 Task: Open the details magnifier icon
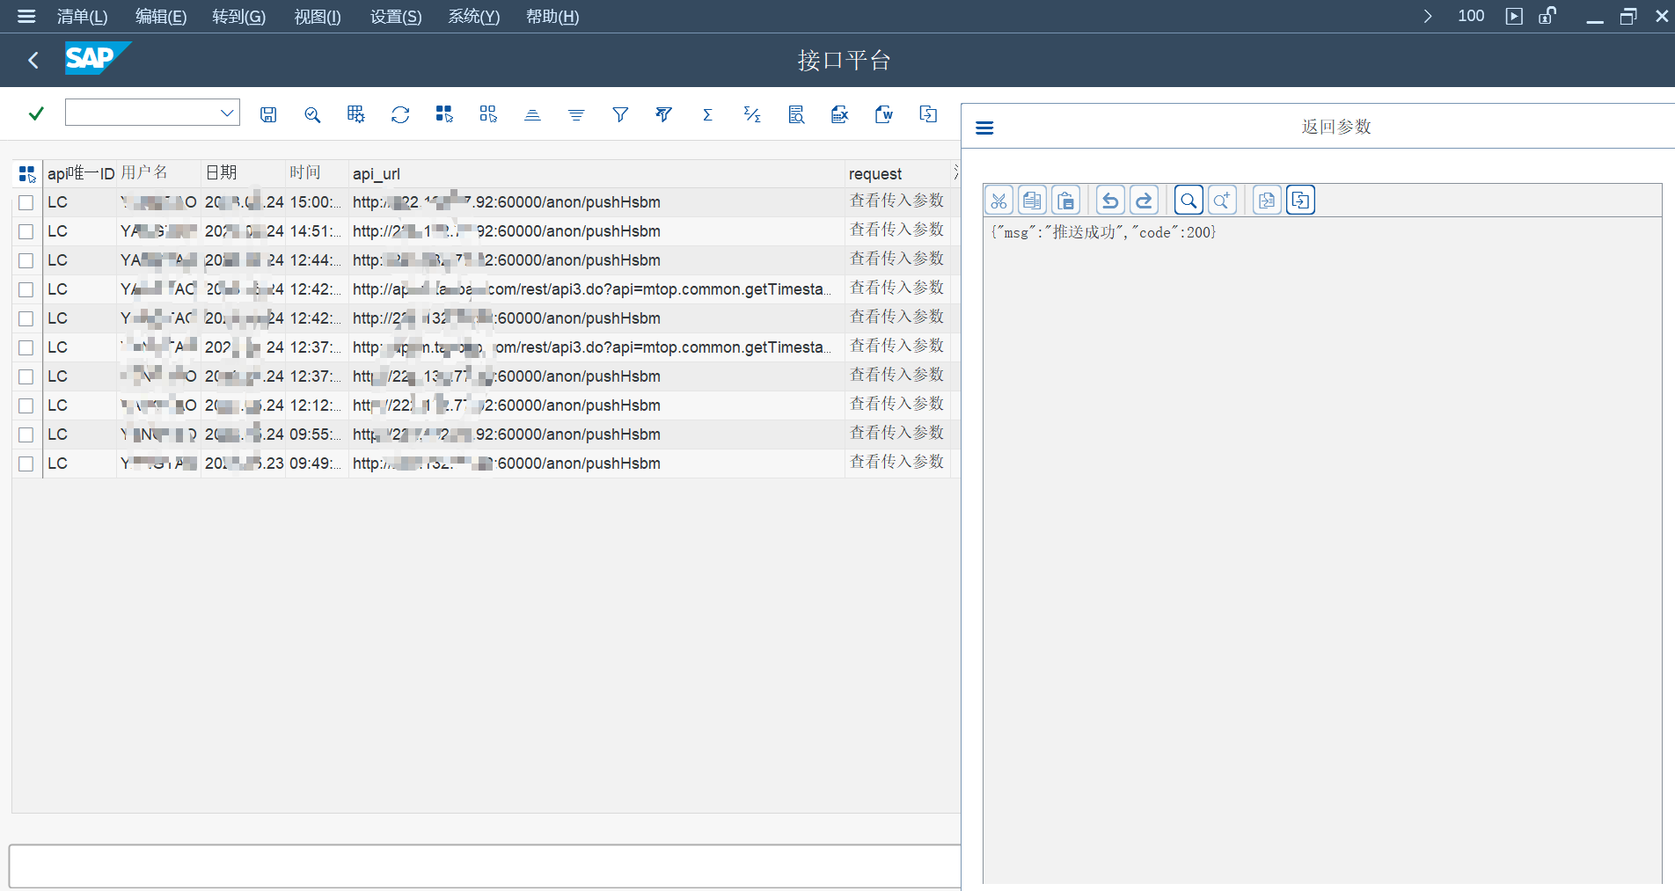(x=312, y=114)
